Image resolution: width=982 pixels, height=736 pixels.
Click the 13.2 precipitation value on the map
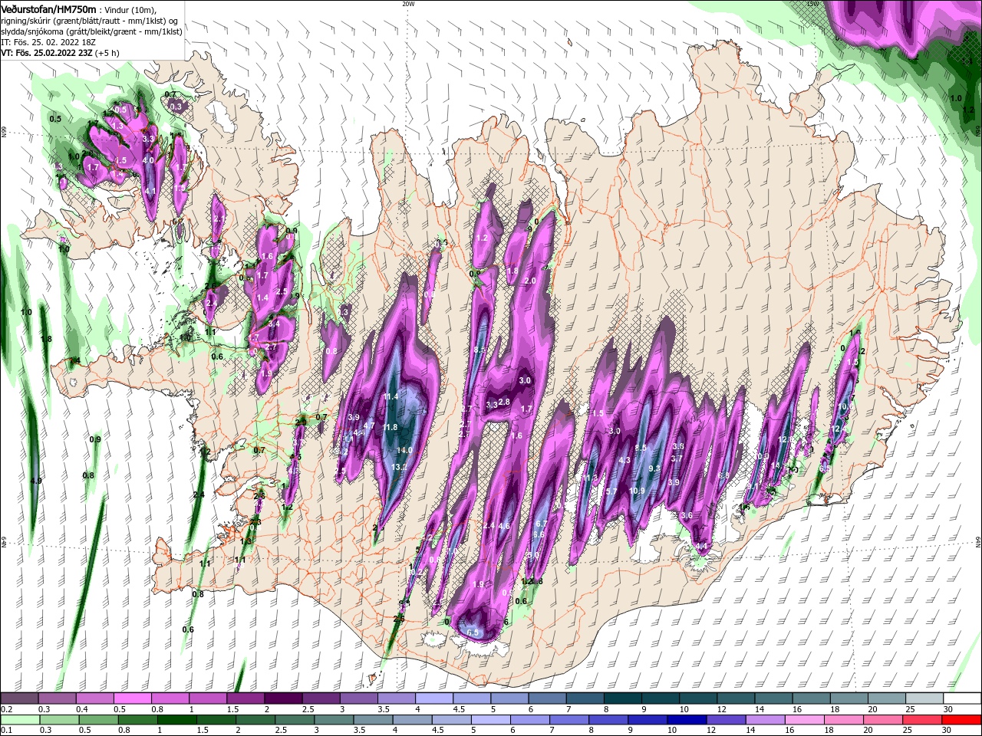(400, 467)
